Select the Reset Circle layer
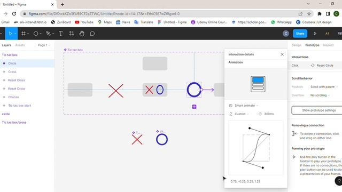Image resolution: width=342 pixels, height=192 pixels. point(27,89)
